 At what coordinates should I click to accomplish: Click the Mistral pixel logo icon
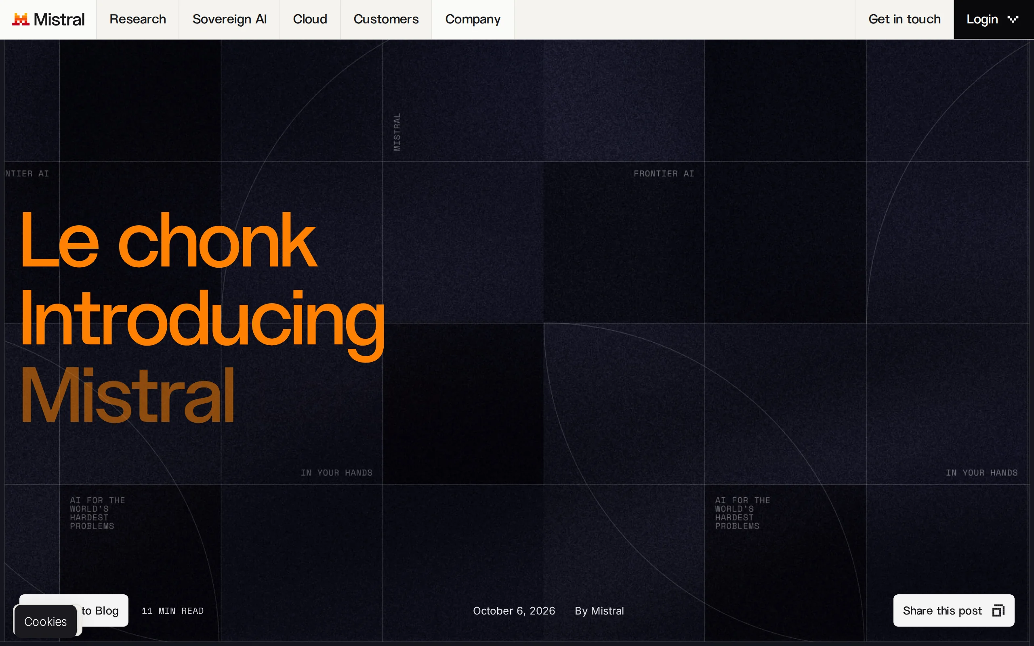[21, 19]
